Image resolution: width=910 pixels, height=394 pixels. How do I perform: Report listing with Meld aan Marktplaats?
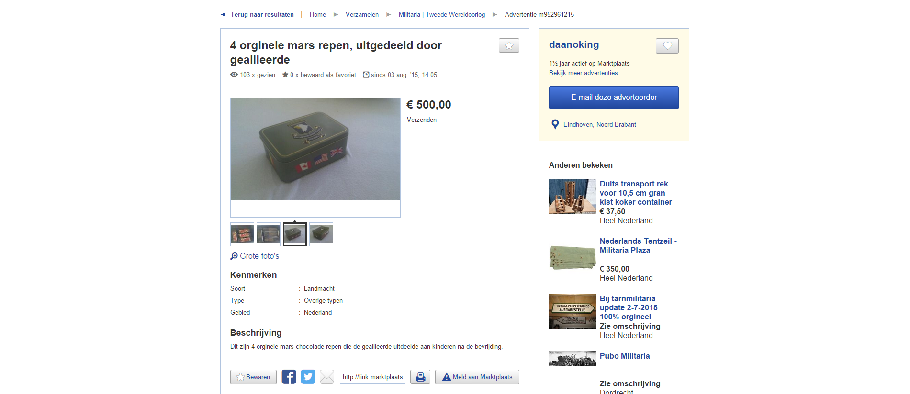477,377
